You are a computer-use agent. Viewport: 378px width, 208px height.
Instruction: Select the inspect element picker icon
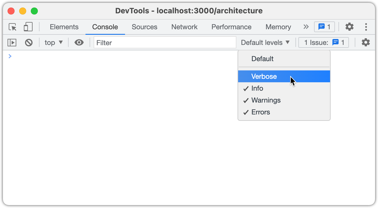point(13,27)
